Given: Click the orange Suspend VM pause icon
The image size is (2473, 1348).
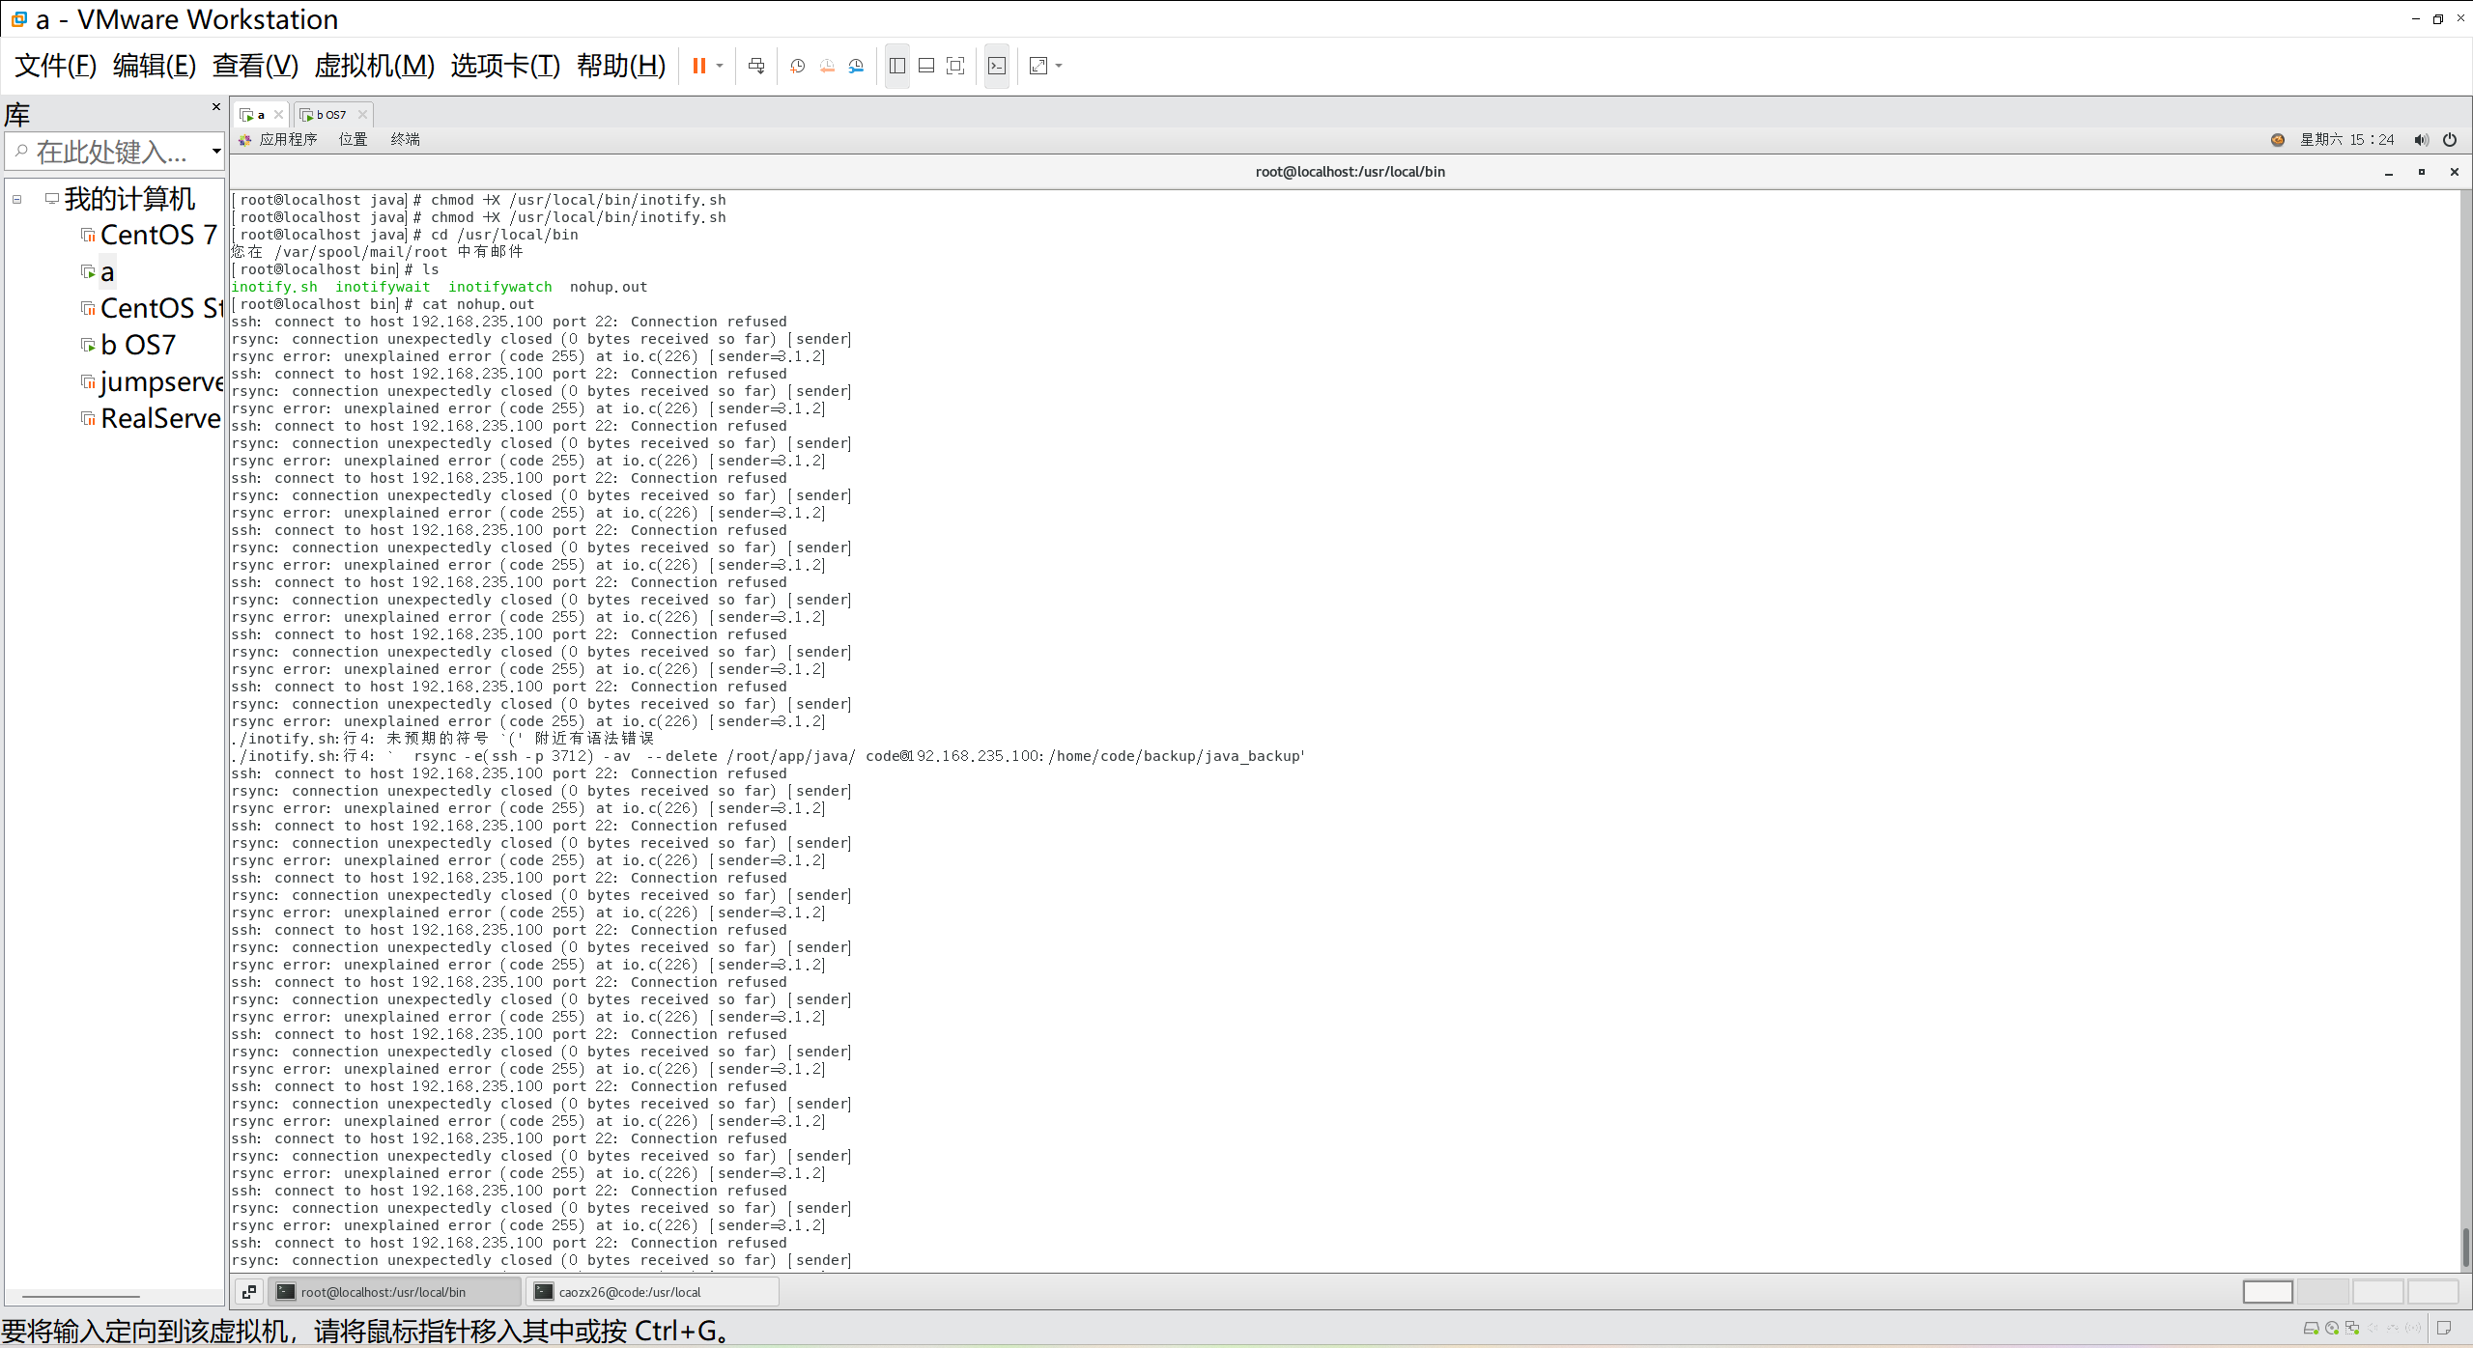Looking at the screenshot, I should tap(698, 66).
